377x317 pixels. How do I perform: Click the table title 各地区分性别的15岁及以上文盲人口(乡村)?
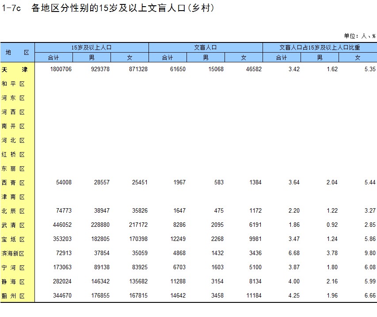[122, 8]
